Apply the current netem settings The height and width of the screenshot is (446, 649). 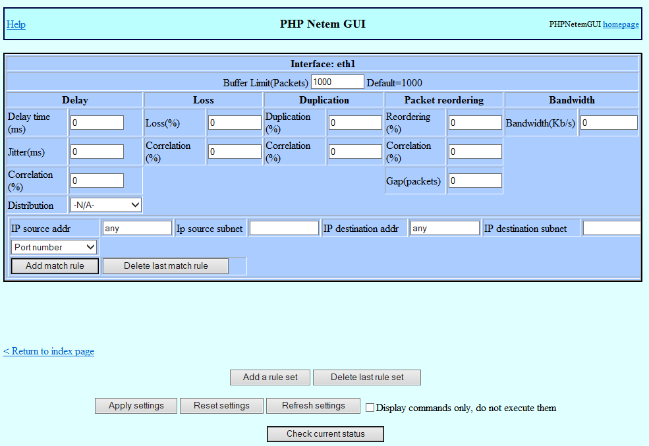pos(135,406)
